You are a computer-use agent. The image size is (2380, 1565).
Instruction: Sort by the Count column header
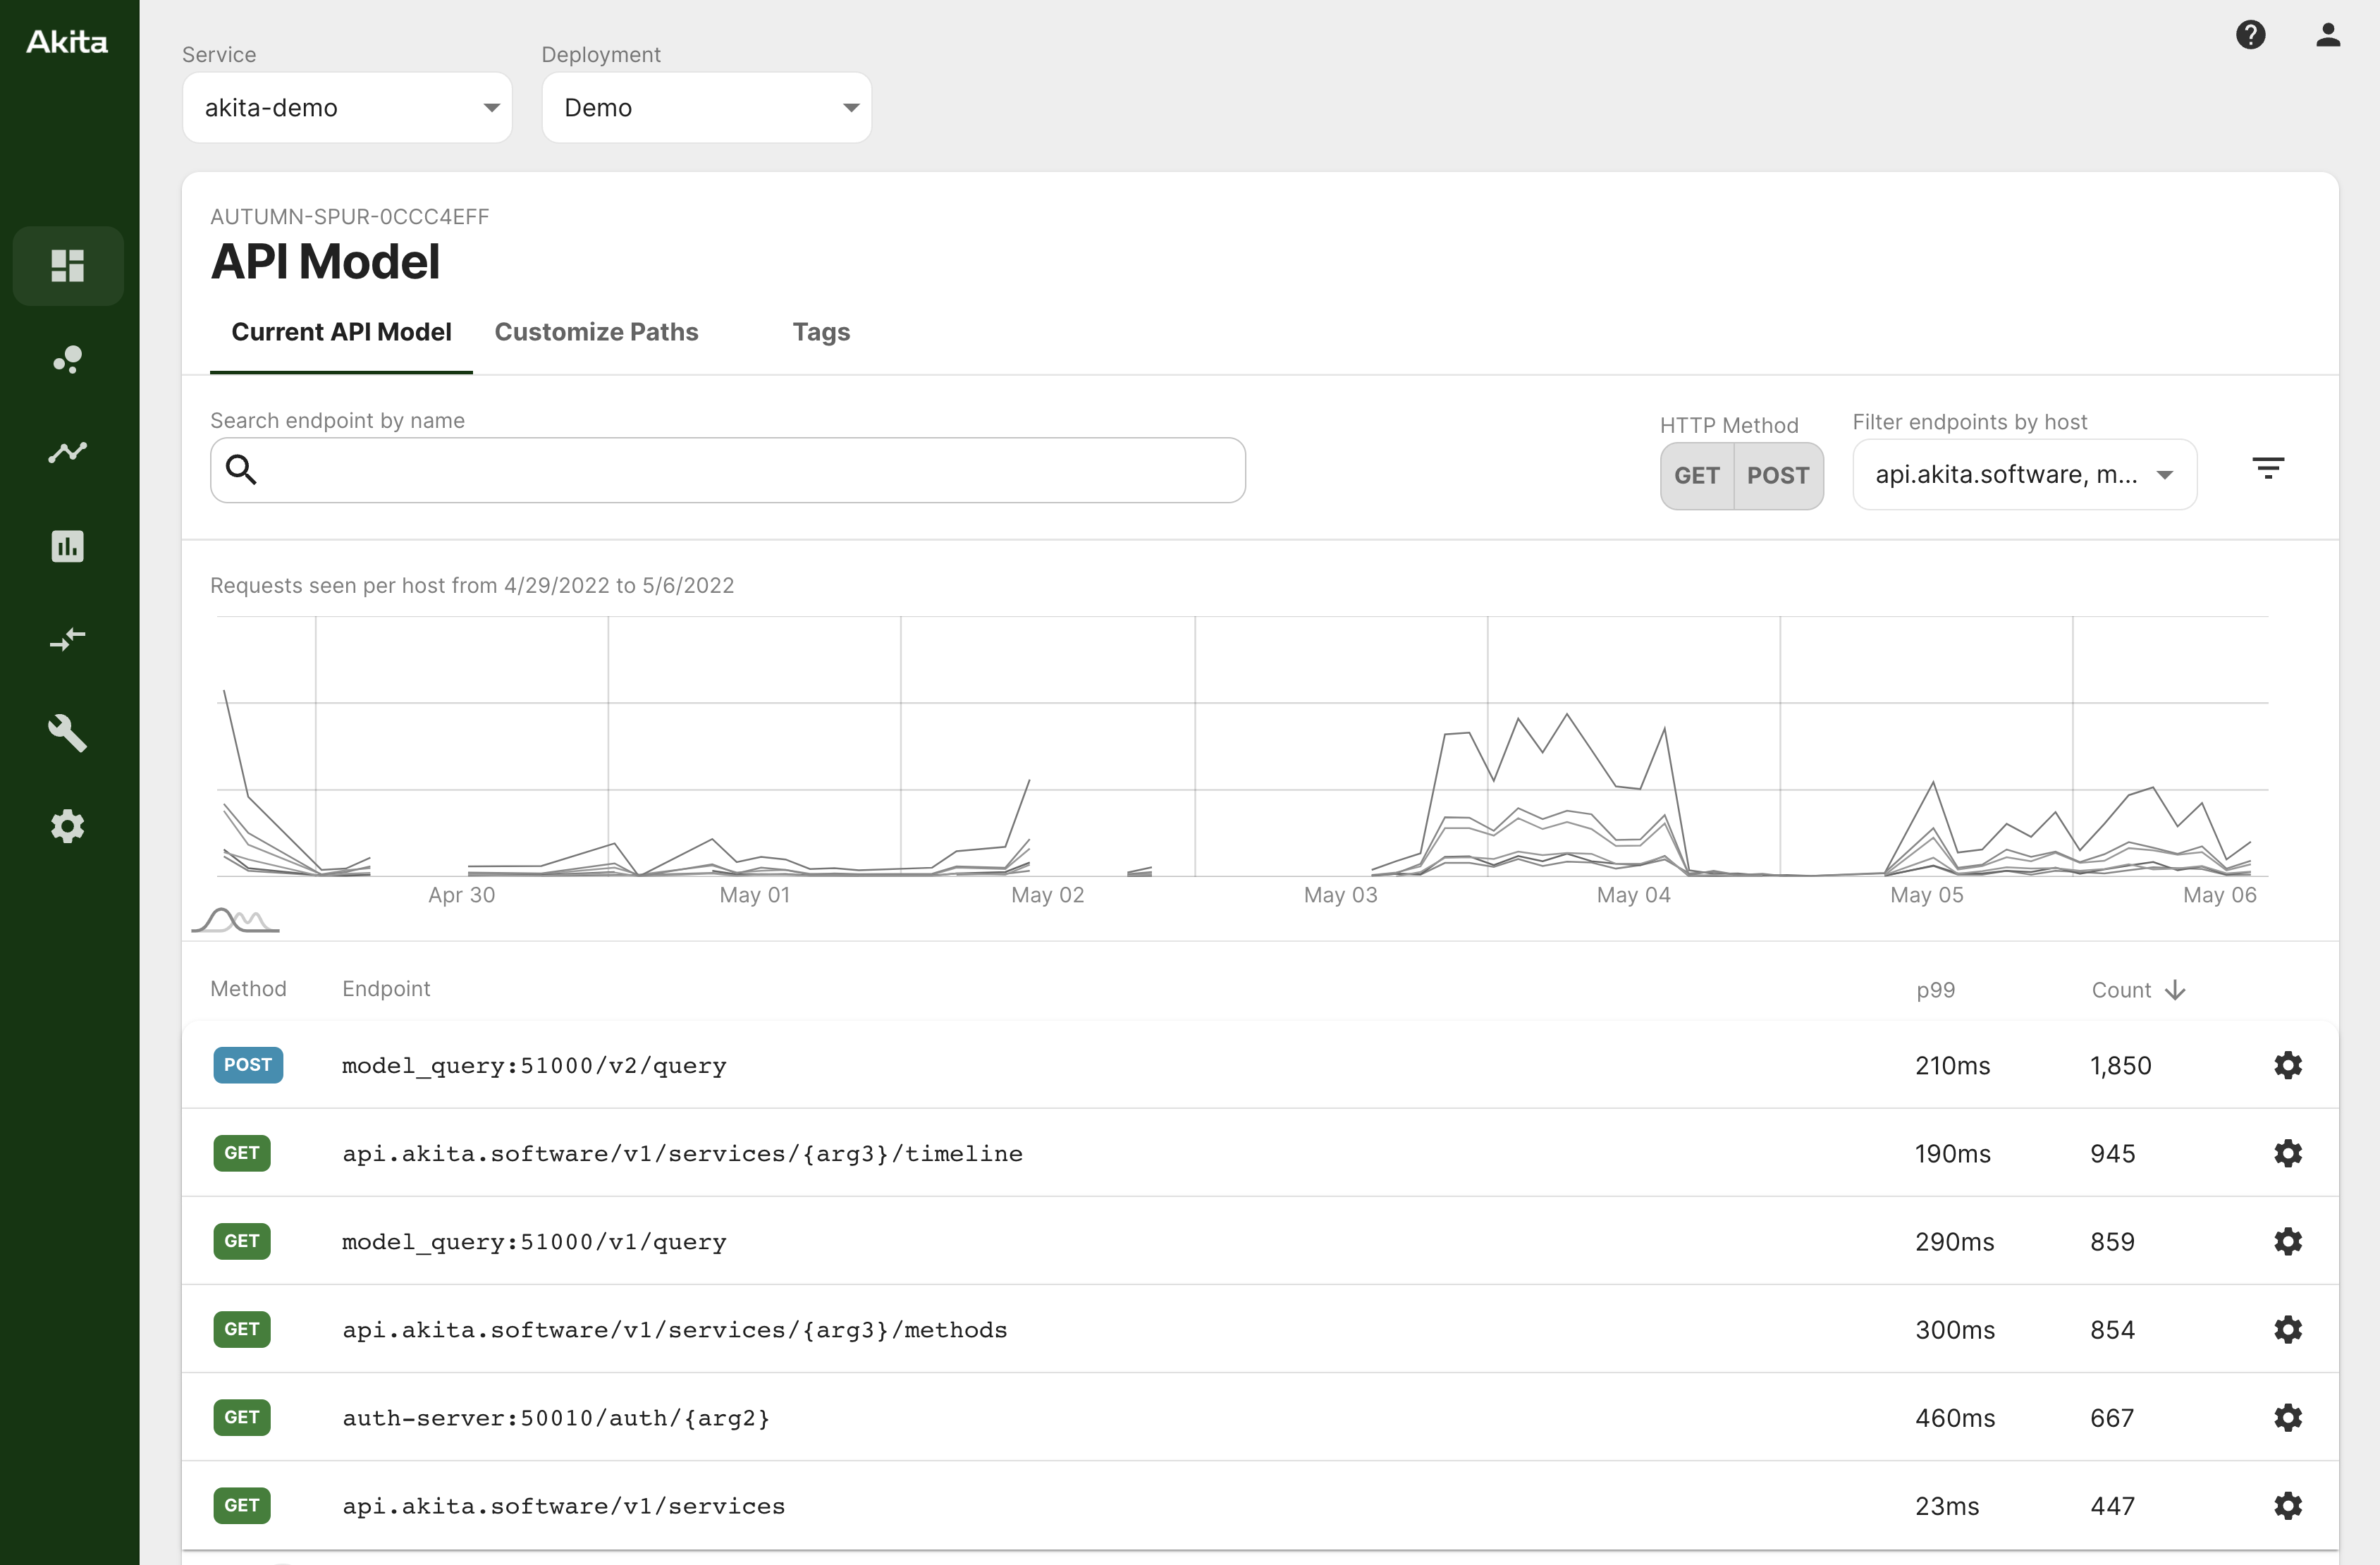coord(2120,990)
